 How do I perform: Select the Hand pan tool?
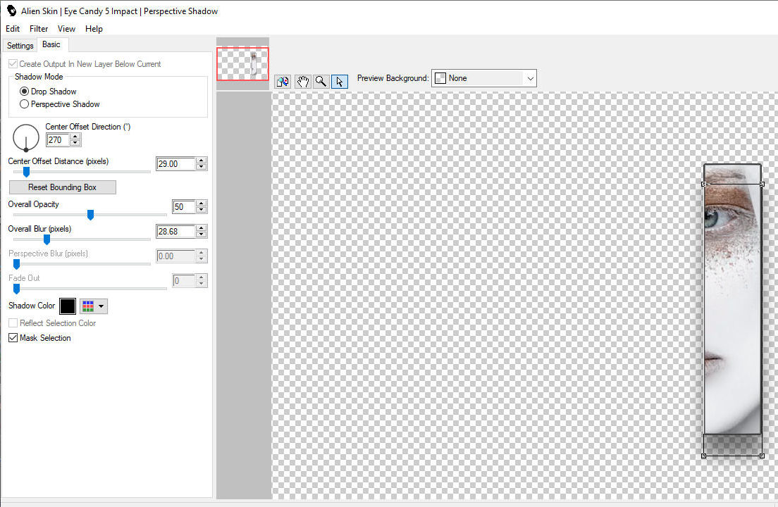302,82
